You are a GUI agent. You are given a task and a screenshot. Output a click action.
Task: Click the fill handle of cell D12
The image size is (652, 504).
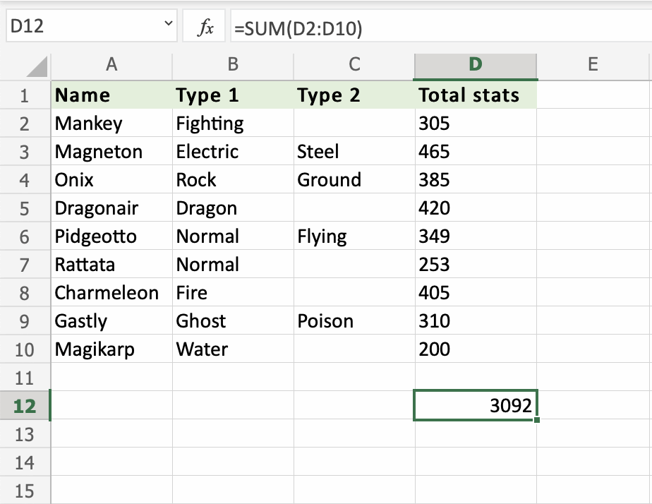point(537,420)
